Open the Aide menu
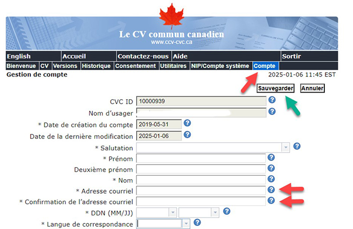This screenshot has width=353, height=229. pos(226,56)
